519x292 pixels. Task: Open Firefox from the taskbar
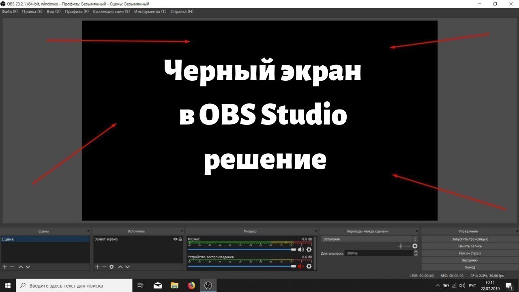(x=191, y=286)
